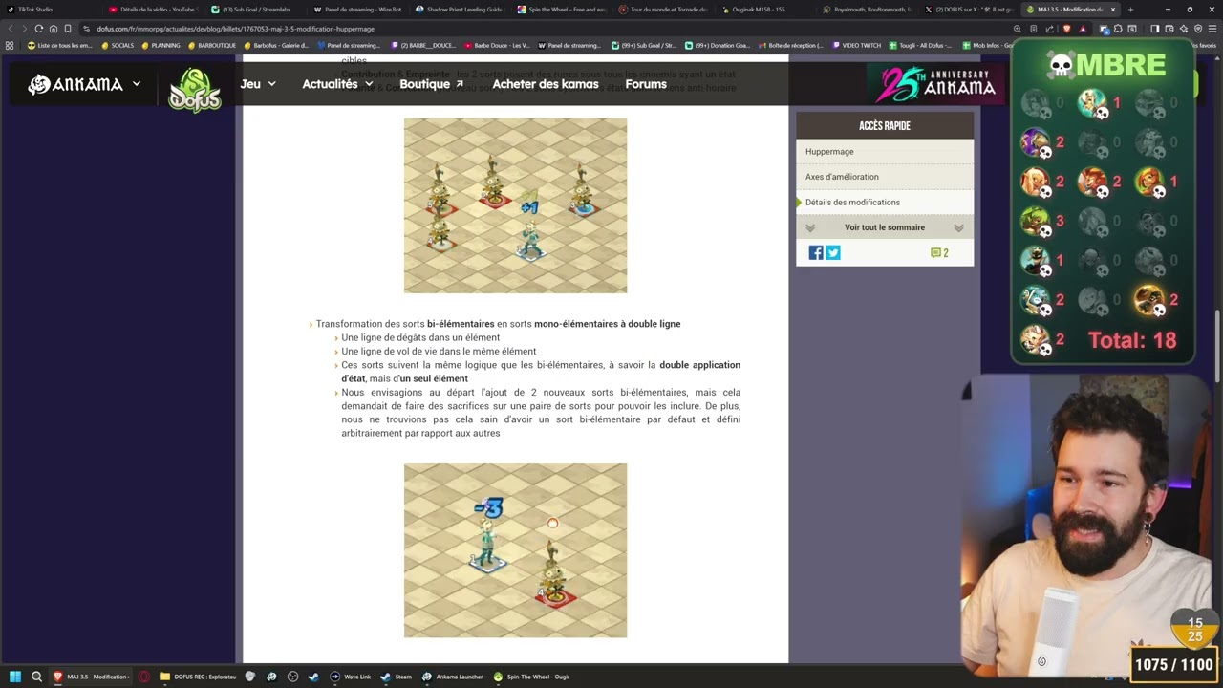Open OBS Studio from the taskbar
This screenshot has width=1223, height=688.
point(292,677)
